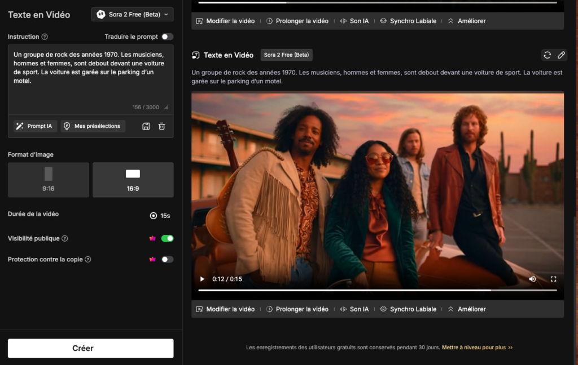Click the edit pencil icon above video
The height and width of the screenshot is (365, 578).
(x=561, y=55)
